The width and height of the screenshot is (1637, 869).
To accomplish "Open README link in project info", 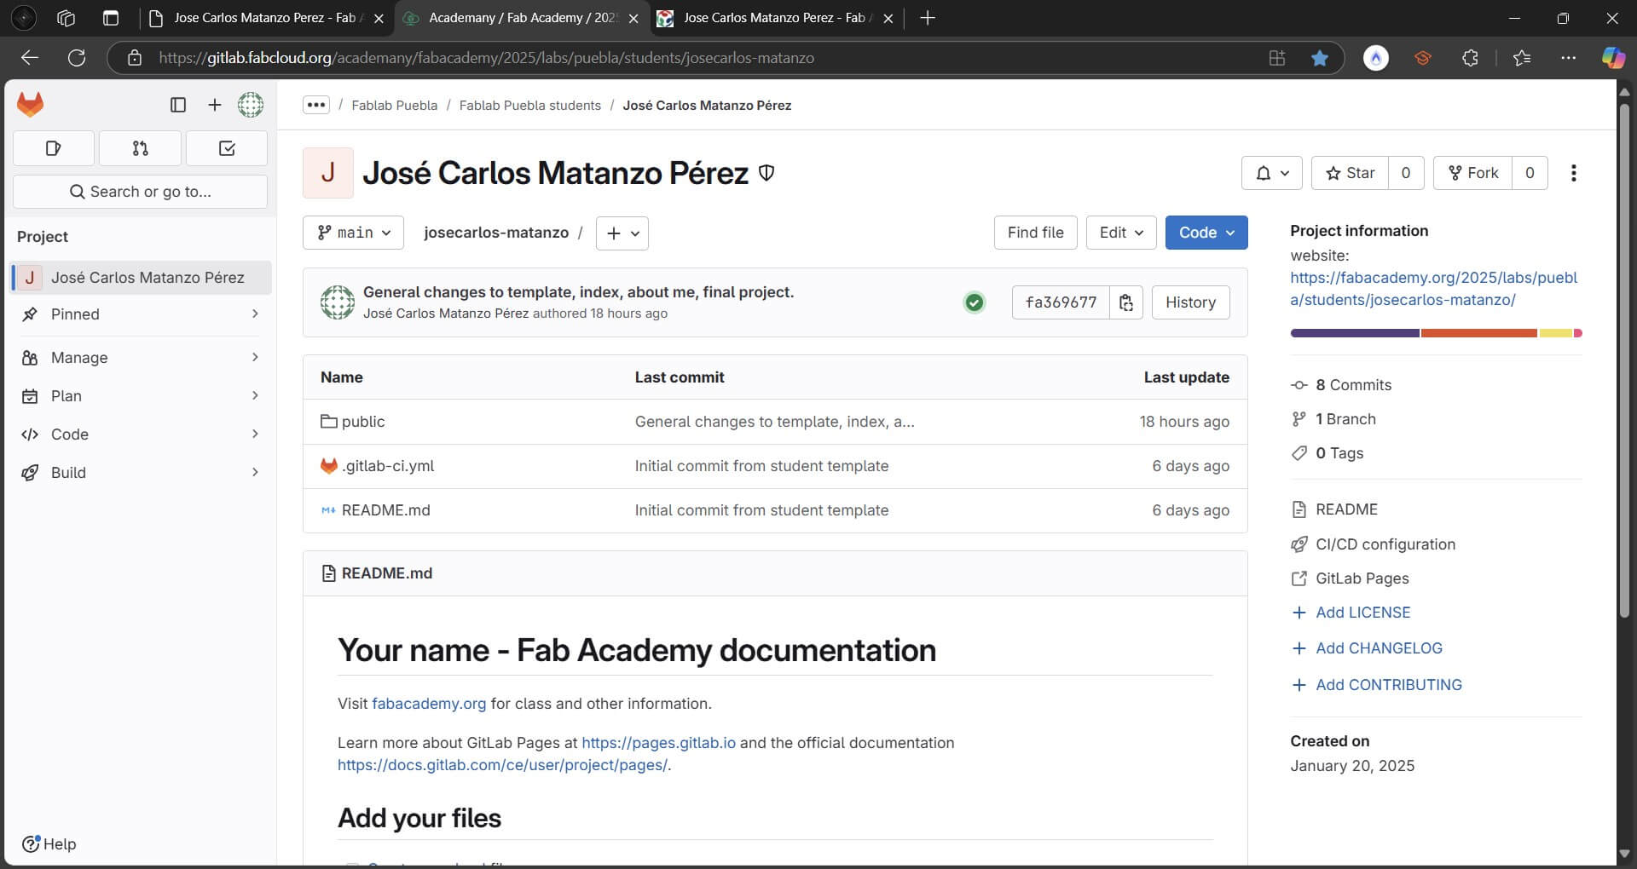I will click(x=1346, y=509).
